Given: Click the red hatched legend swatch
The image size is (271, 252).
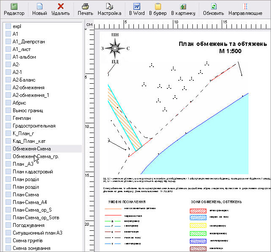Looking at the screenshot, I should [x=198, y=211].
